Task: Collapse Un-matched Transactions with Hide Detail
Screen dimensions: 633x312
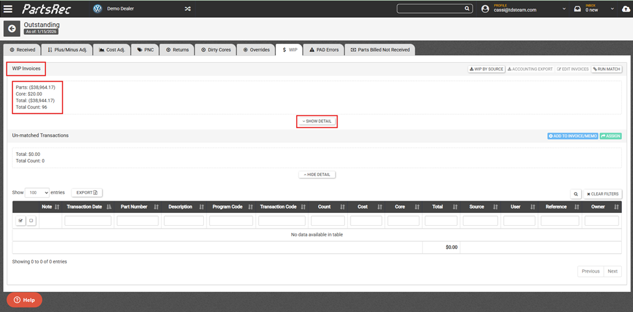Action: tap(317, 175)
